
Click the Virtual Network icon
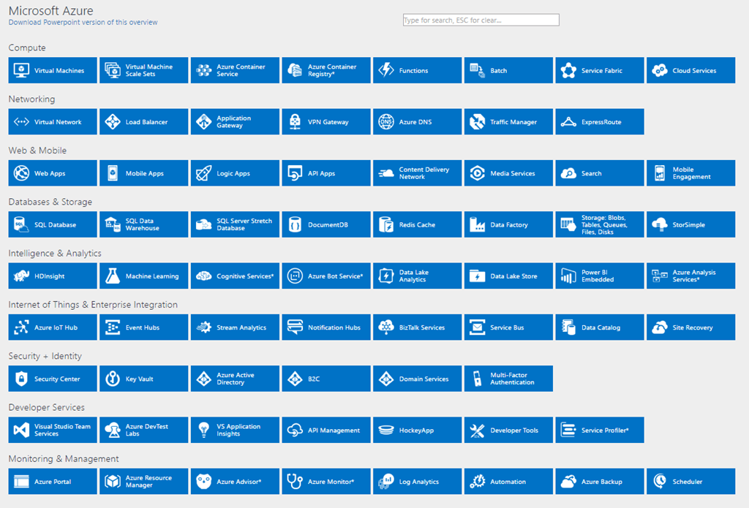tap(21, 122)
